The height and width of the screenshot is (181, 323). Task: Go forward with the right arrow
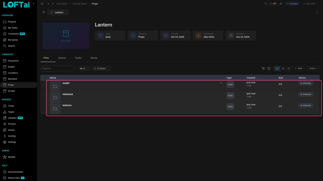(x=52, y=4)
